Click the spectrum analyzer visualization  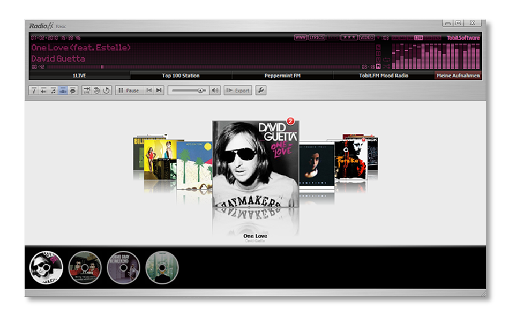pyautogui.click(x=436, y=56)
